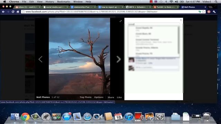Open the Wall Photos album link

[43, 97]
